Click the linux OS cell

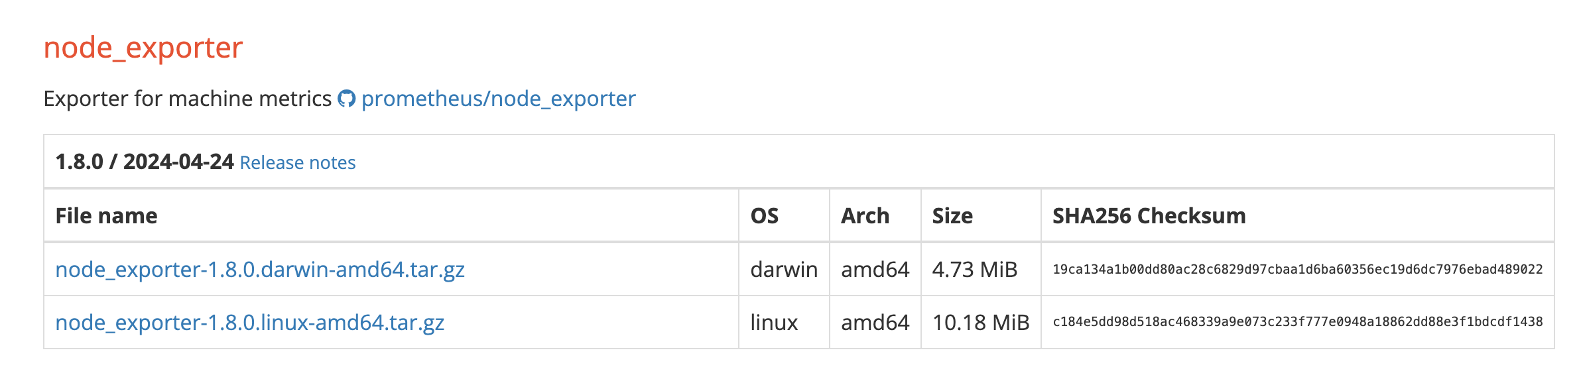point(774,322)
